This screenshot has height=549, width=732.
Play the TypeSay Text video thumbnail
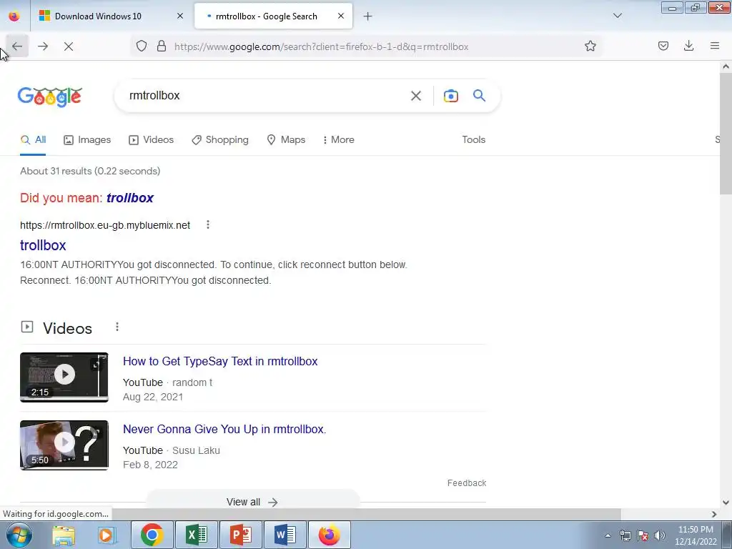[x=64, y=377]
